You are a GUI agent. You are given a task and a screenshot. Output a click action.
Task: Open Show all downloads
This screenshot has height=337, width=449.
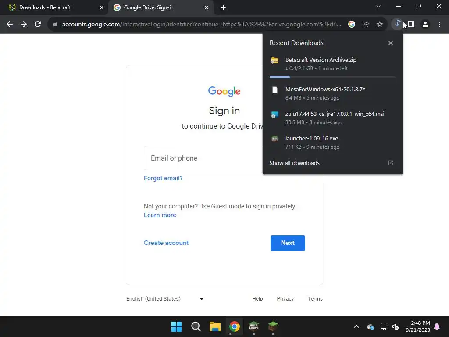(x=294, y=163)
